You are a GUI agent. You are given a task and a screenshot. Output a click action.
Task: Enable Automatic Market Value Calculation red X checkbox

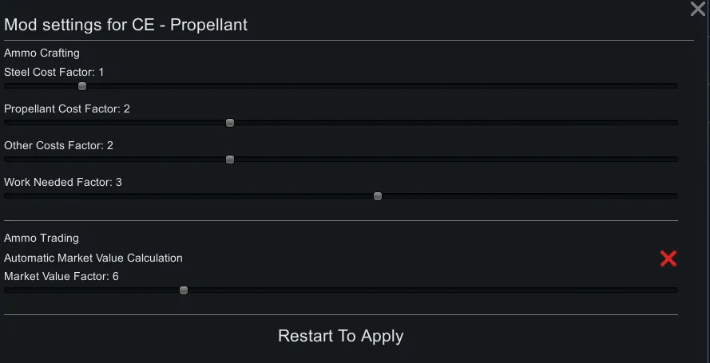[668, 258]
